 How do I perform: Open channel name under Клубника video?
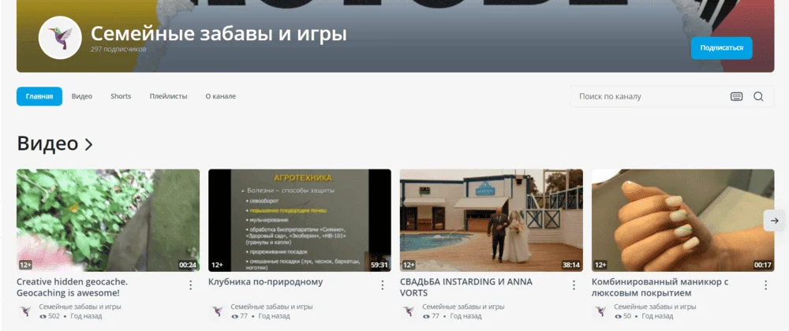[x=271, y=307]
